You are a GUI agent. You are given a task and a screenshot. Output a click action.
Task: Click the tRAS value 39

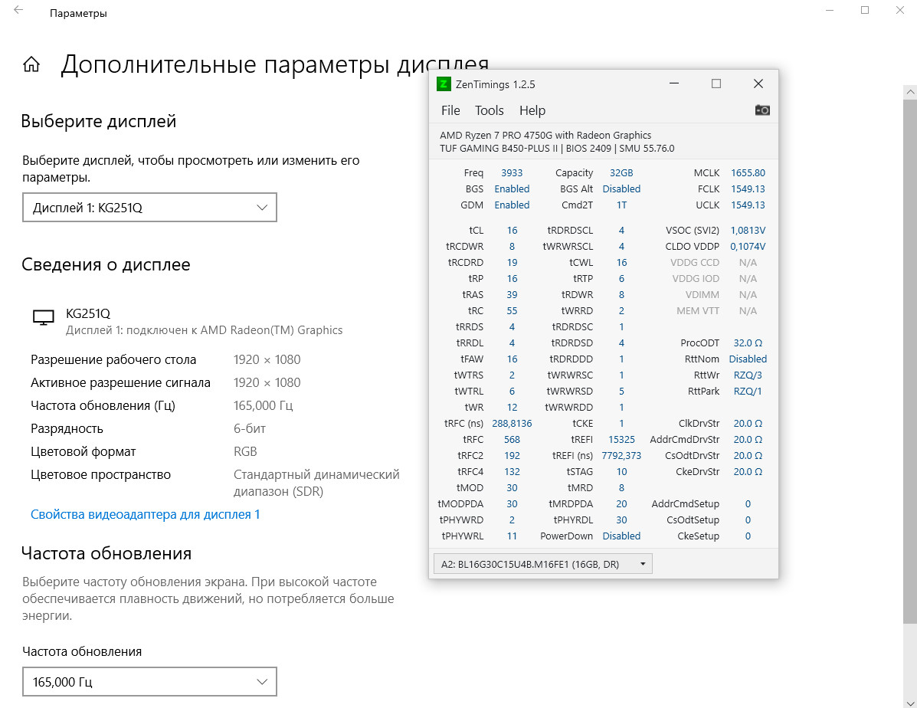(x=512, y=295)
